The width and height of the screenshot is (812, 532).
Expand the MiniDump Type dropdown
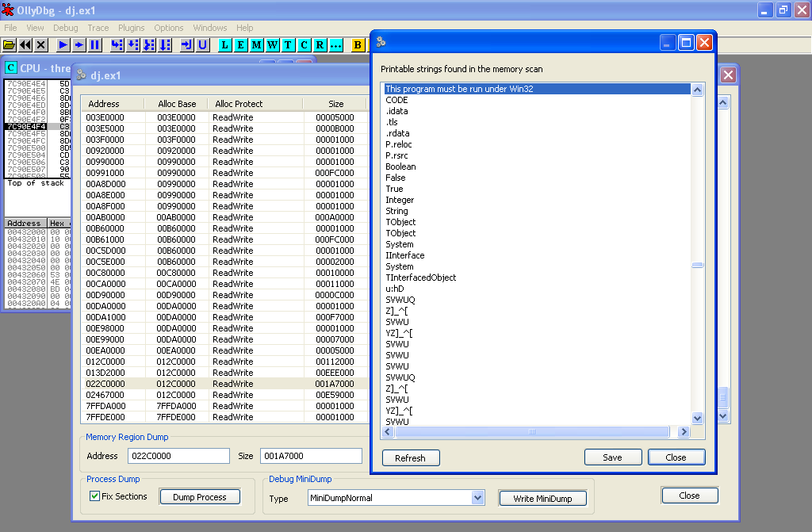coord(477,498)
